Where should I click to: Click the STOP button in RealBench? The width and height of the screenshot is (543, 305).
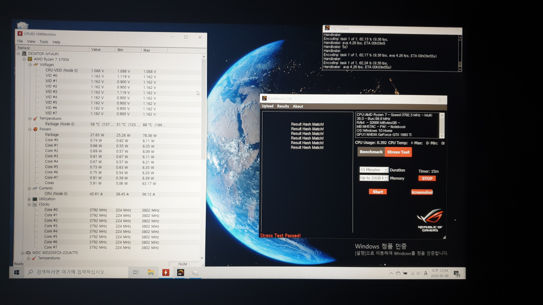[427, 179]
